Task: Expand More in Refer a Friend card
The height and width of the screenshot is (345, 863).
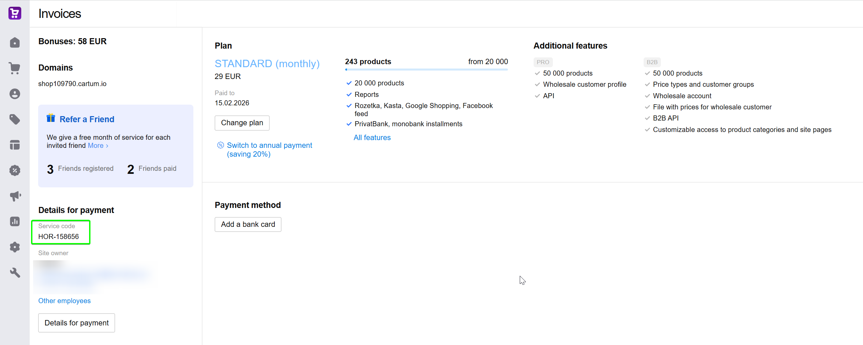Action: tap(98, 145)
